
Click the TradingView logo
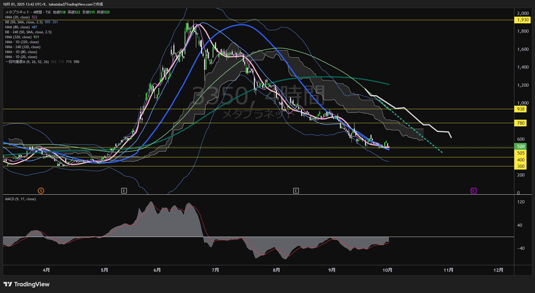[x=27, y=284]
